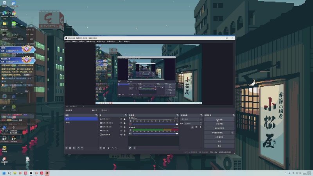
Task: Adjust 麦克风/Aux volume slider
Action: [155, 124]
